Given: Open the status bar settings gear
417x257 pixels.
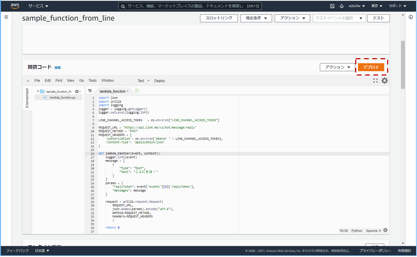Looking at the screenshot, I should click(385, 230).
